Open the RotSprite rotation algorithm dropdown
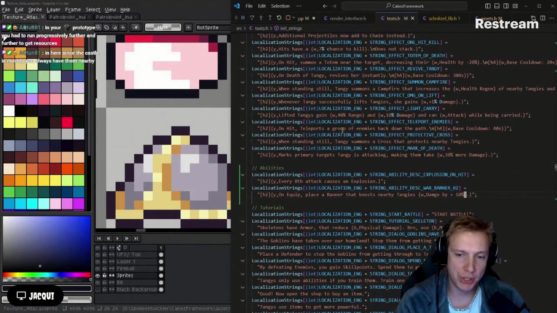This screenshot has width=557, height=313. 212,27
